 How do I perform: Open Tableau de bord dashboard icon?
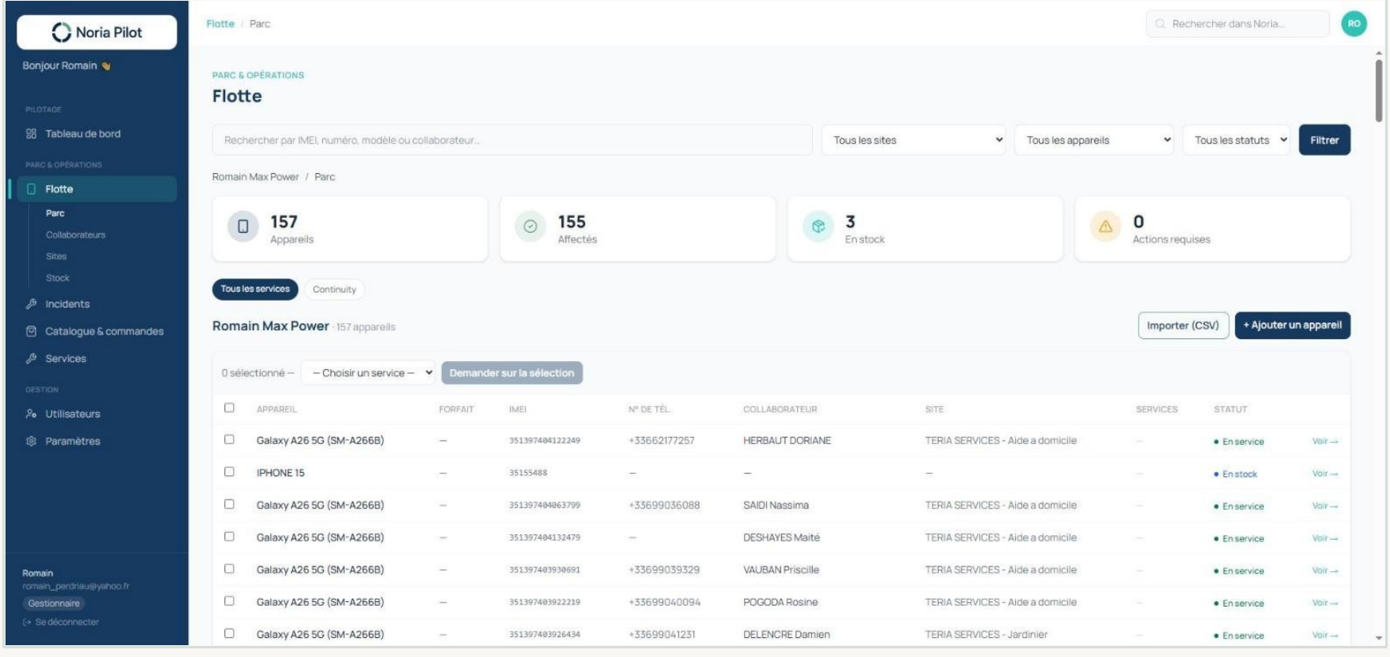[x=31, y=134]
